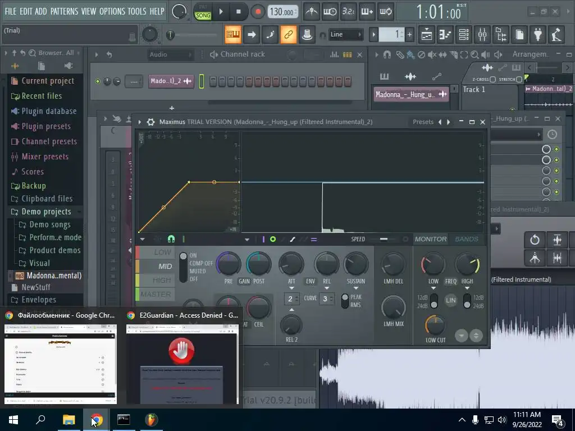This screenshot has width=575, height=431.
Task: Click the Mado..l)_2 channel button
Action: (171, 81)
